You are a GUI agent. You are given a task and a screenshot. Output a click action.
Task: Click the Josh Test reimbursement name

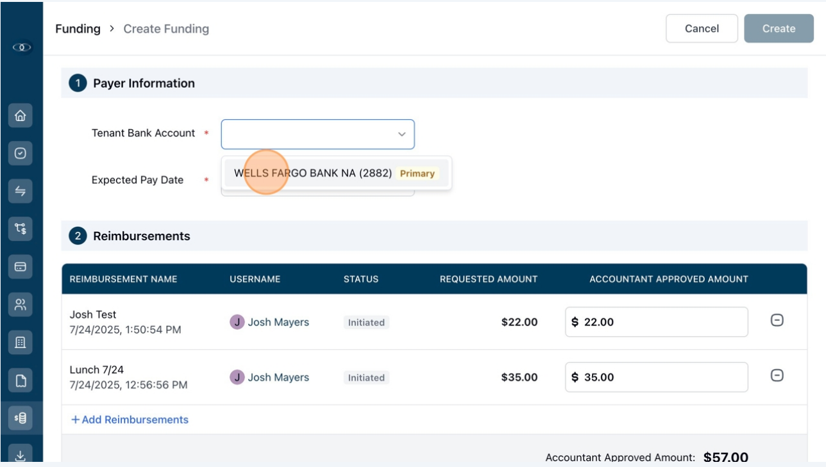tap(93, 315)
